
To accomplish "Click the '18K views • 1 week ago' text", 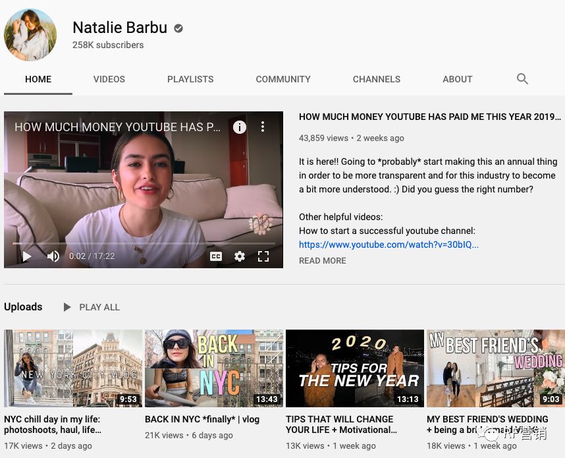I will 471,446.
